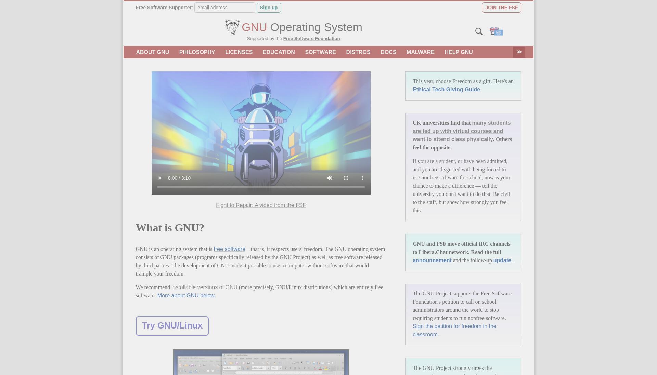Image resolution: width=657 pixels, height=375 pixels.
Task: Open the ABOUT GNU menu
Action: [x=153, y=52]
